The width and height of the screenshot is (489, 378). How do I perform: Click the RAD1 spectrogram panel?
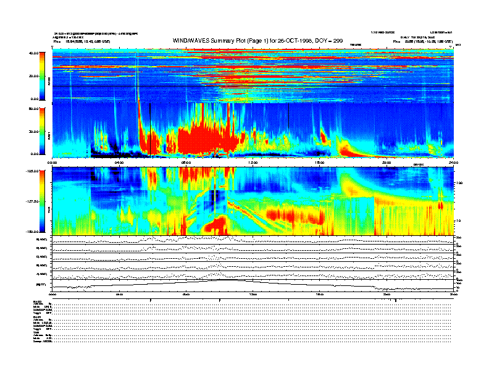[x=253, y=130]
